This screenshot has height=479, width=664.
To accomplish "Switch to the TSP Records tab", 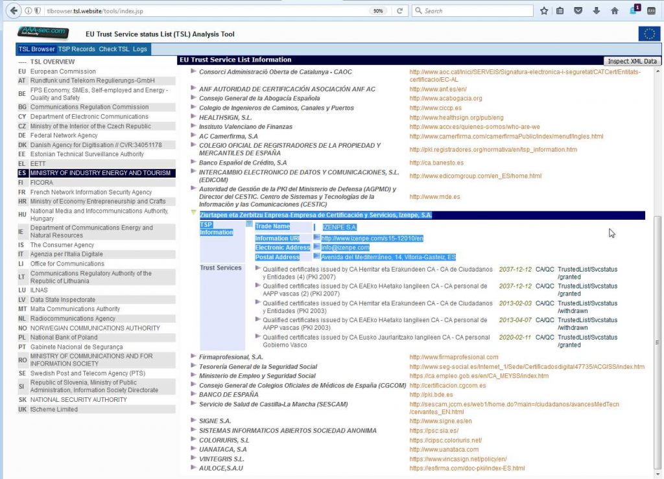I will click(77, 49).
